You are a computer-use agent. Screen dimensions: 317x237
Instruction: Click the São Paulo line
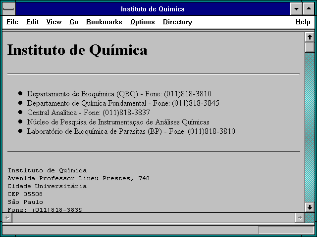[x=25, y=202]
